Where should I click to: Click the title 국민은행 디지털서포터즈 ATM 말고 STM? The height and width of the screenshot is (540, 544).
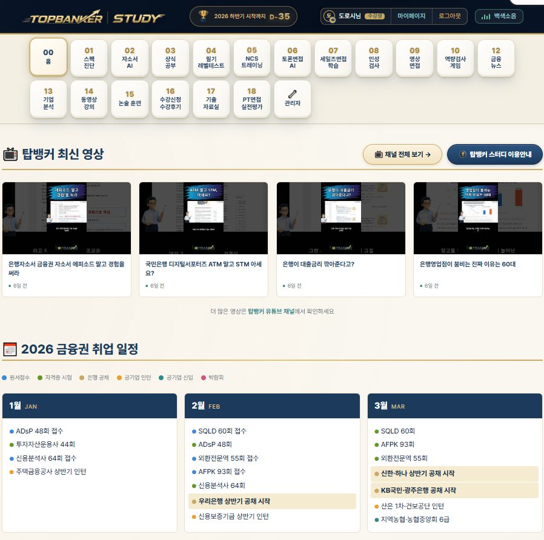click(204, 268)
